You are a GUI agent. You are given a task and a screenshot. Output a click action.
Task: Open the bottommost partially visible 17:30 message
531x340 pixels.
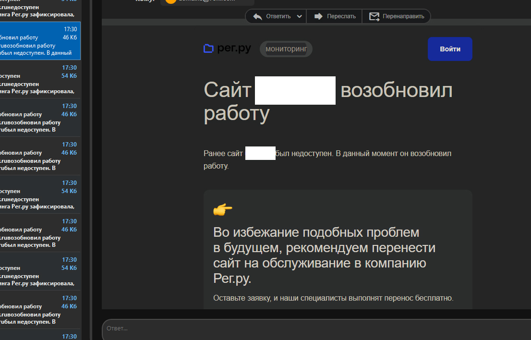tap(40, 335)
